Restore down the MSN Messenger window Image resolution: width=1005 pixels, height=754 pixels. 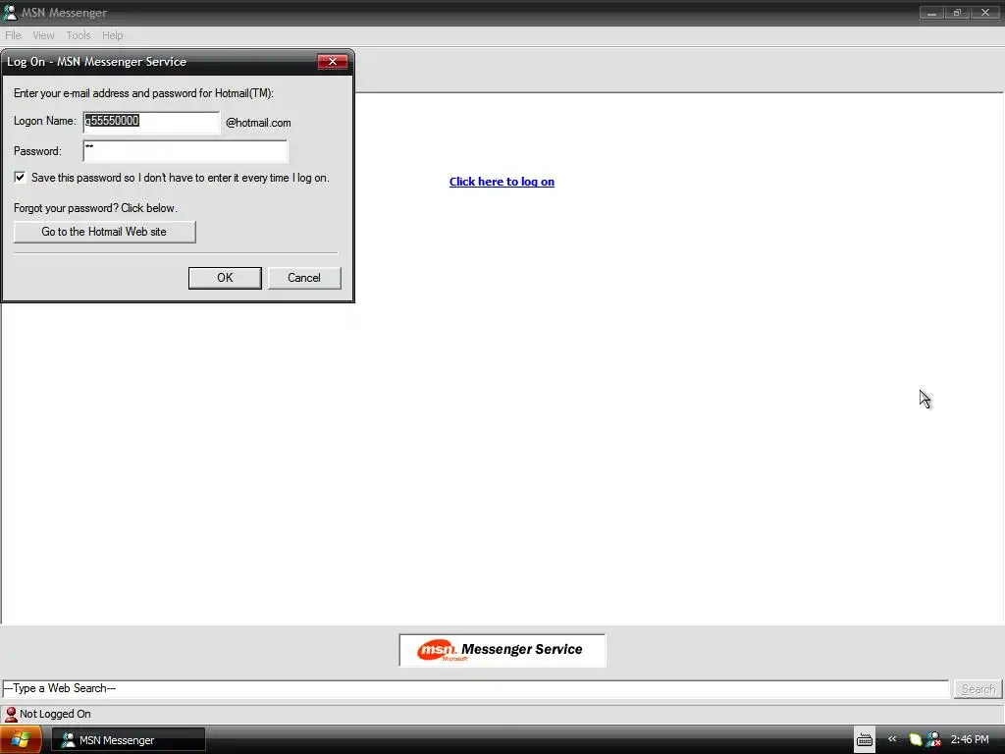957,12
